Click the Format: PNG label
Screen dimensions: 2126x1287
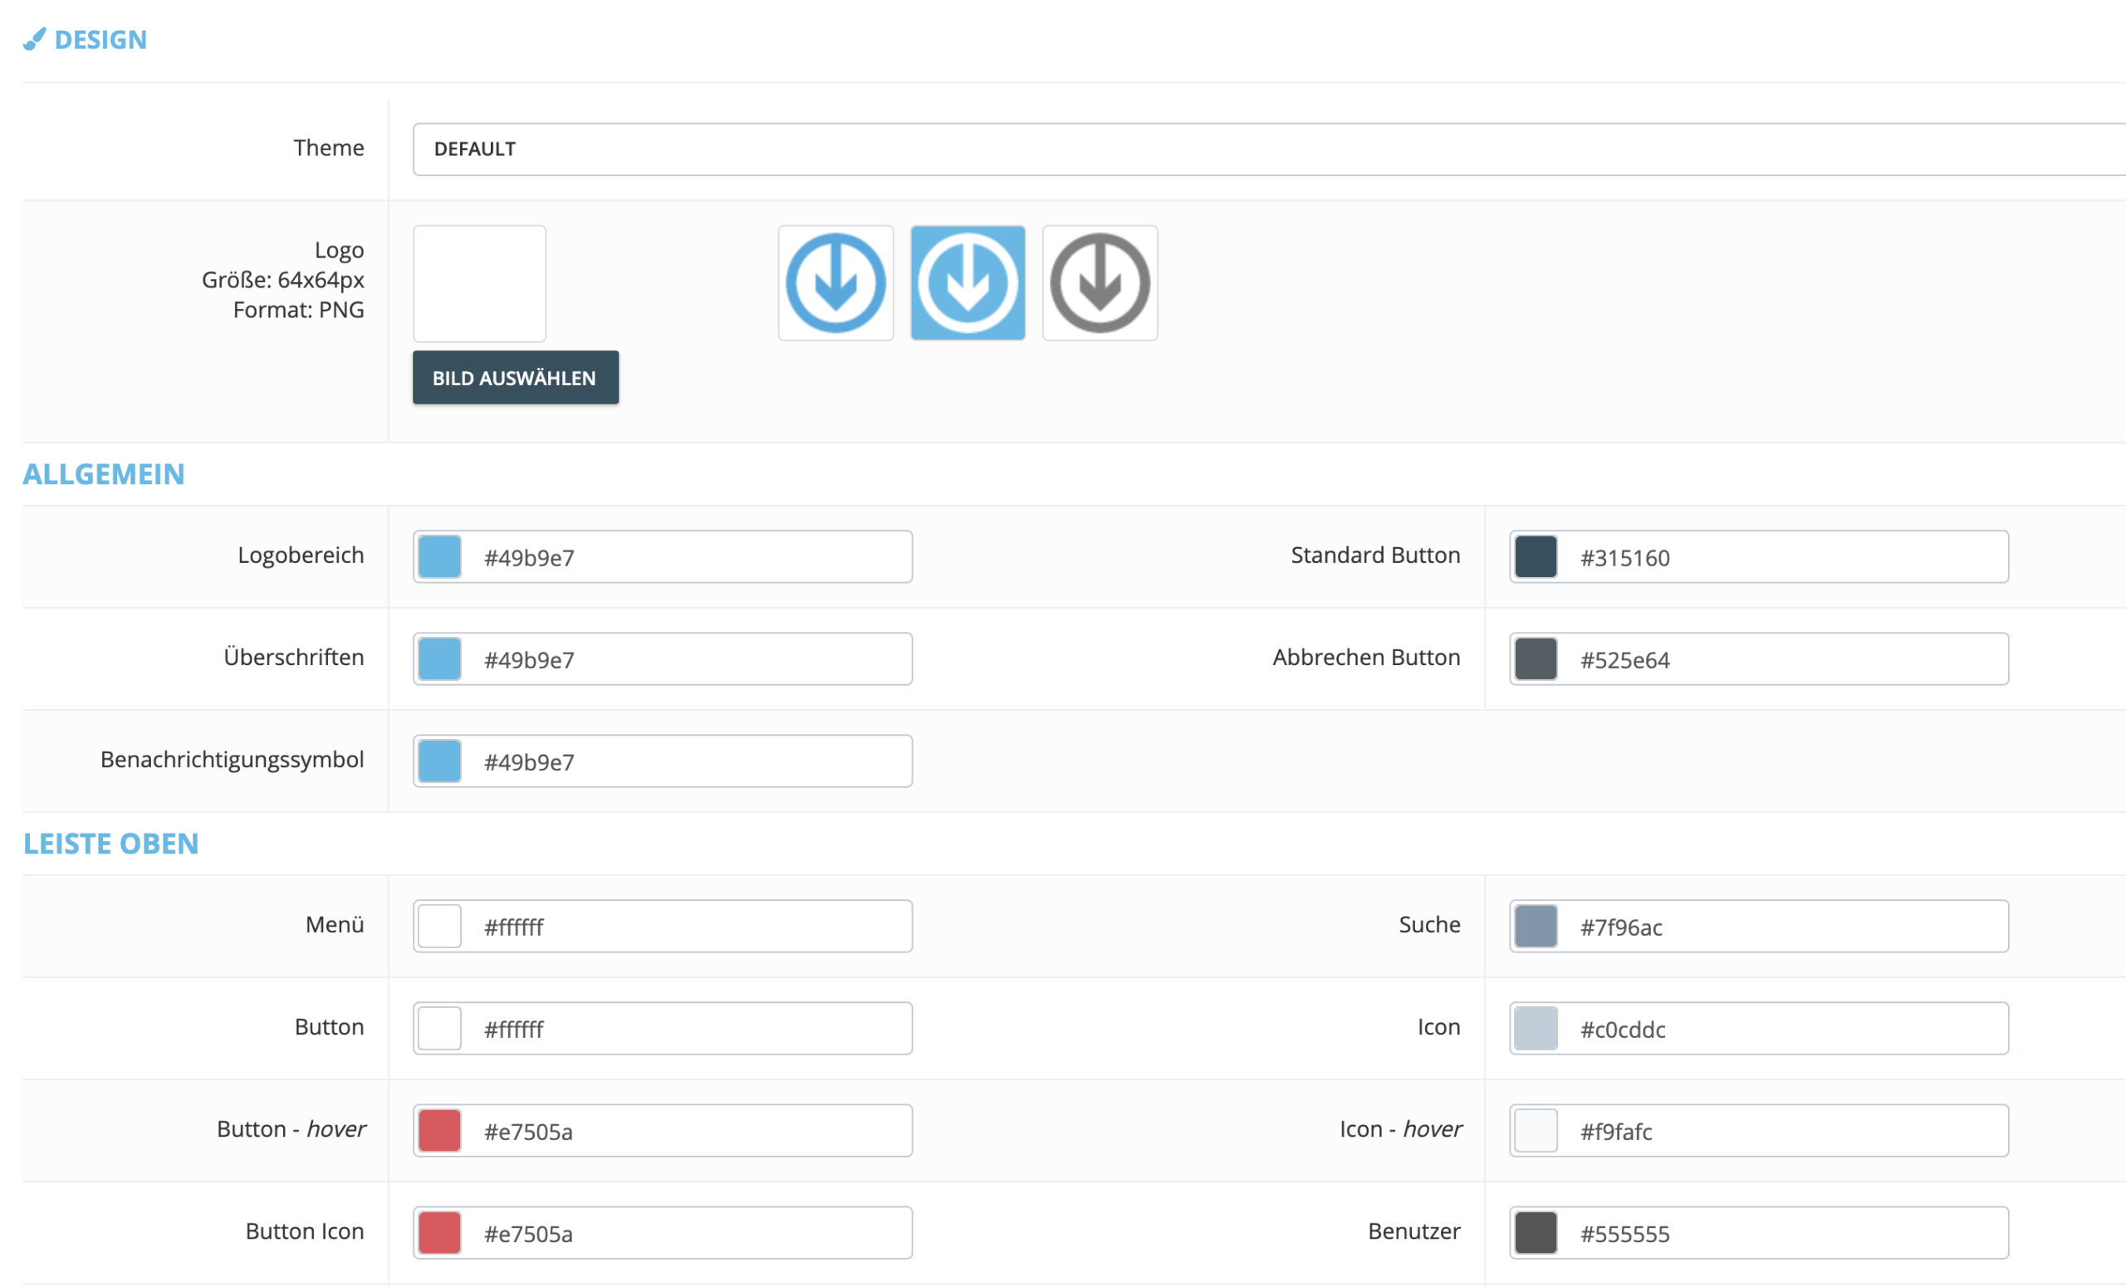298,310
